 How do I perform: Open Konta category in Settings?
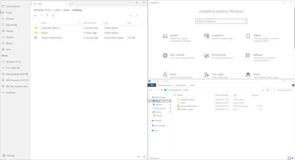178,75
